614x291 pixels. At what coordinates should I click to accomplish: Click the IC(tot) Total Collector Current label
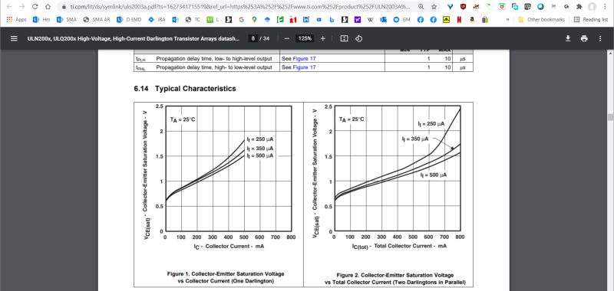[x=399, y=246]
